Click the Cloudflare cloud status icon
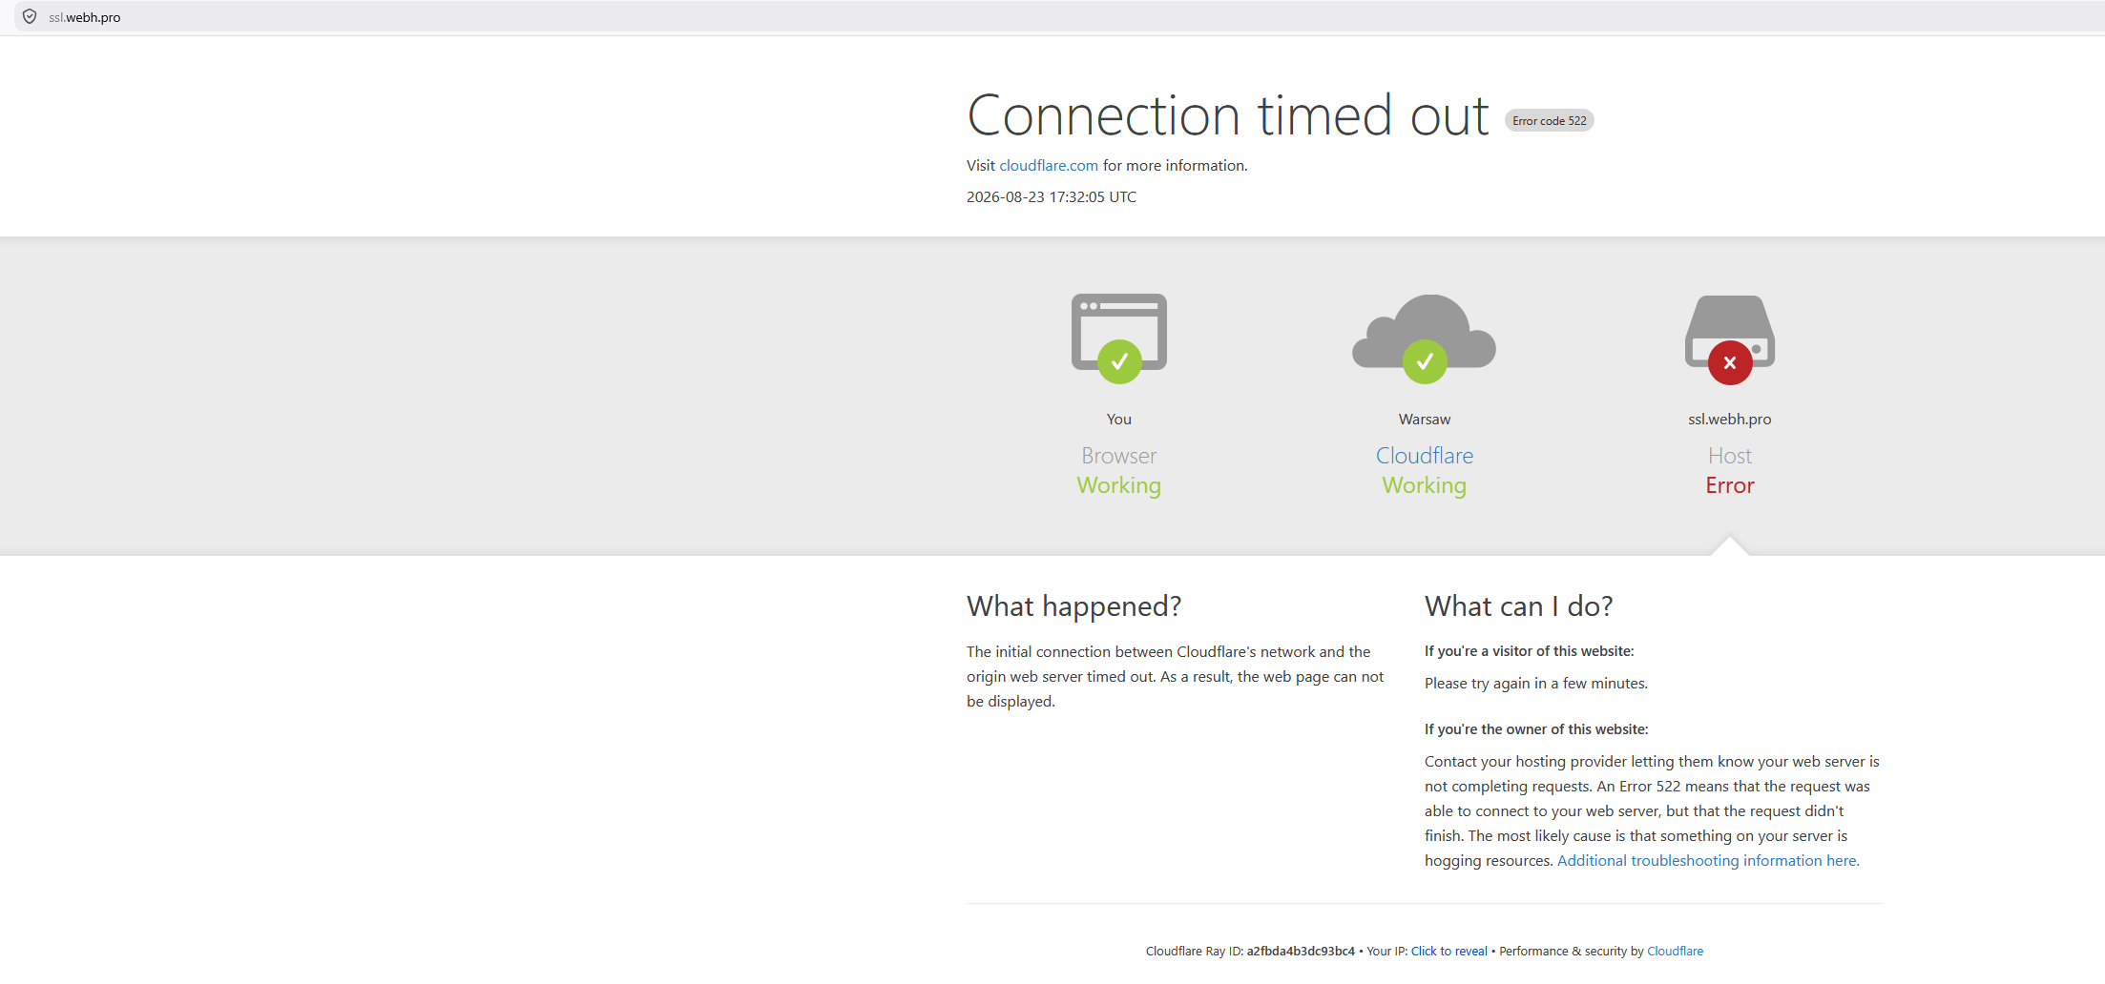The width and height of the screenshot is (2105, 984). click(x=1425, y=338)
